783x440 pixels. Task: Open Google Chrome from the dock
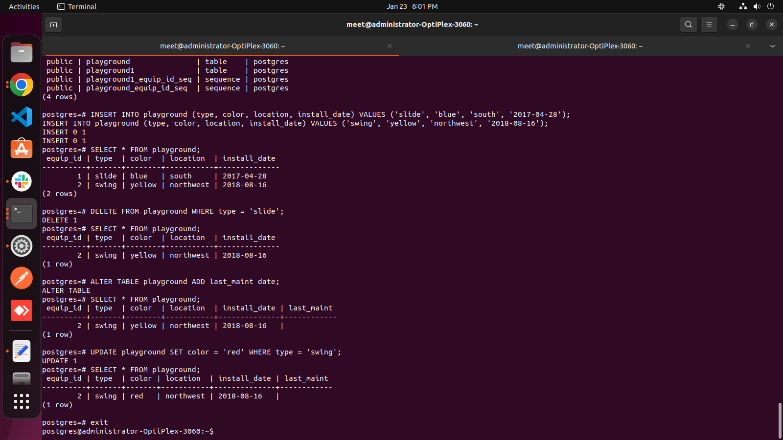coord(21,85)
